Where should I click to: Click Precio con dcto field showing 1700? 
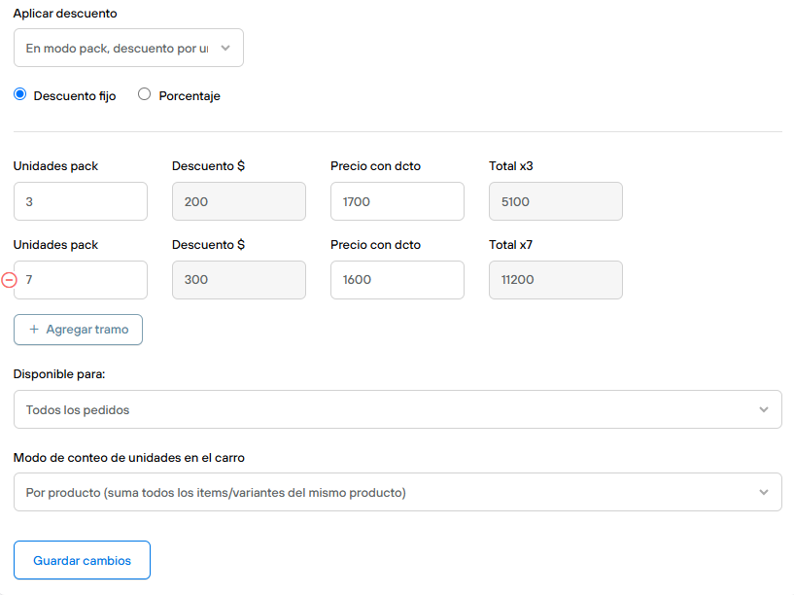point(397,201)
